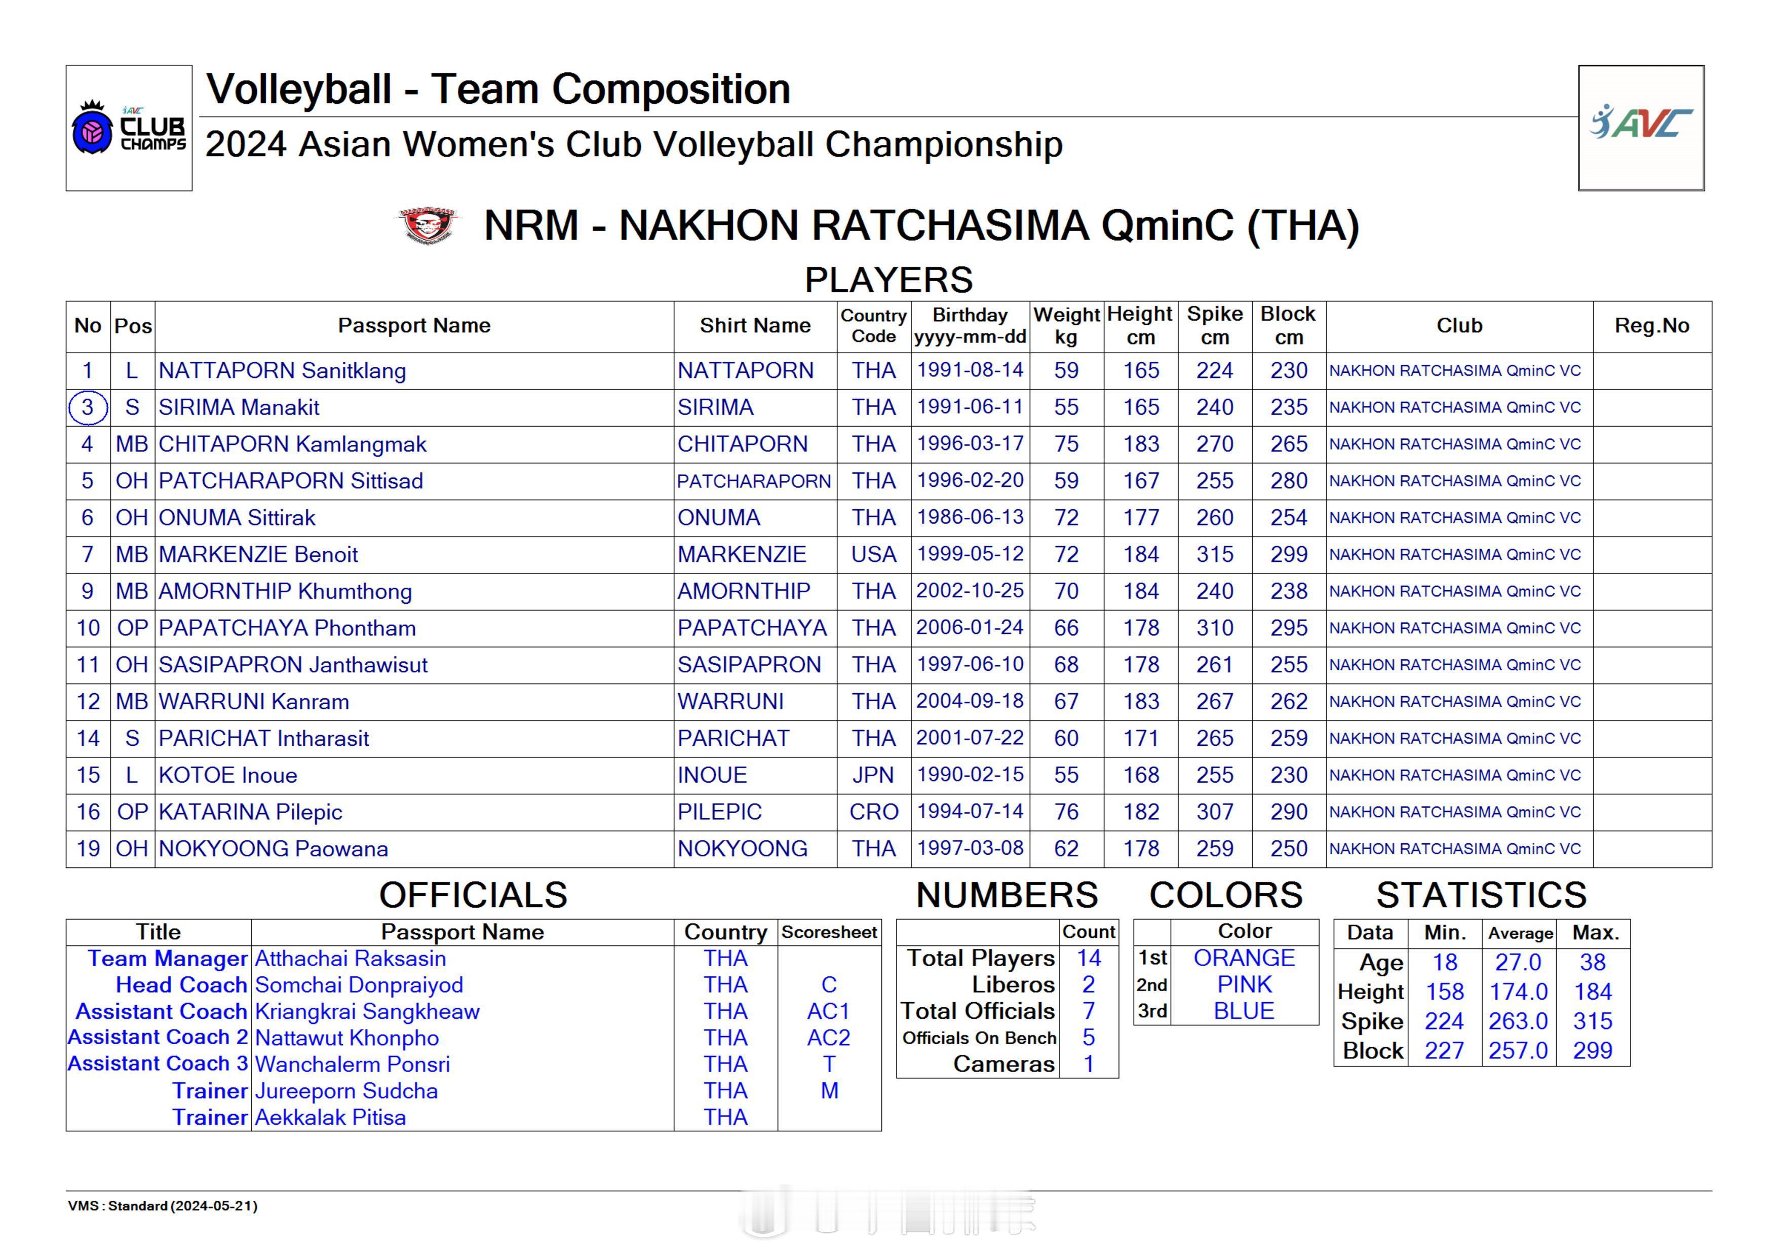Click the 2024 Asian Women's Club Championship subtitle
The image size is (1777, 1256).
tap(634, 145)
